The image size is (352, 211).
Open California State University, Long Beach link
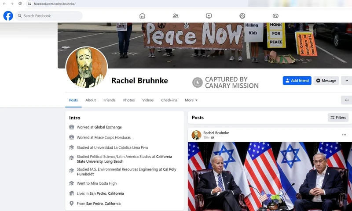125,159
